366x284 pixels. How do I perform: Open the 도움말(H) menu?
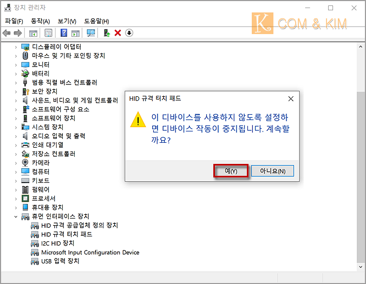point(96,21)
